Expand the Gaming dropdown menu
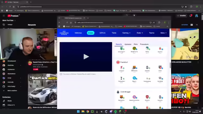The height and width of the screenshot is (114, 203). click(x=126, y=33)
